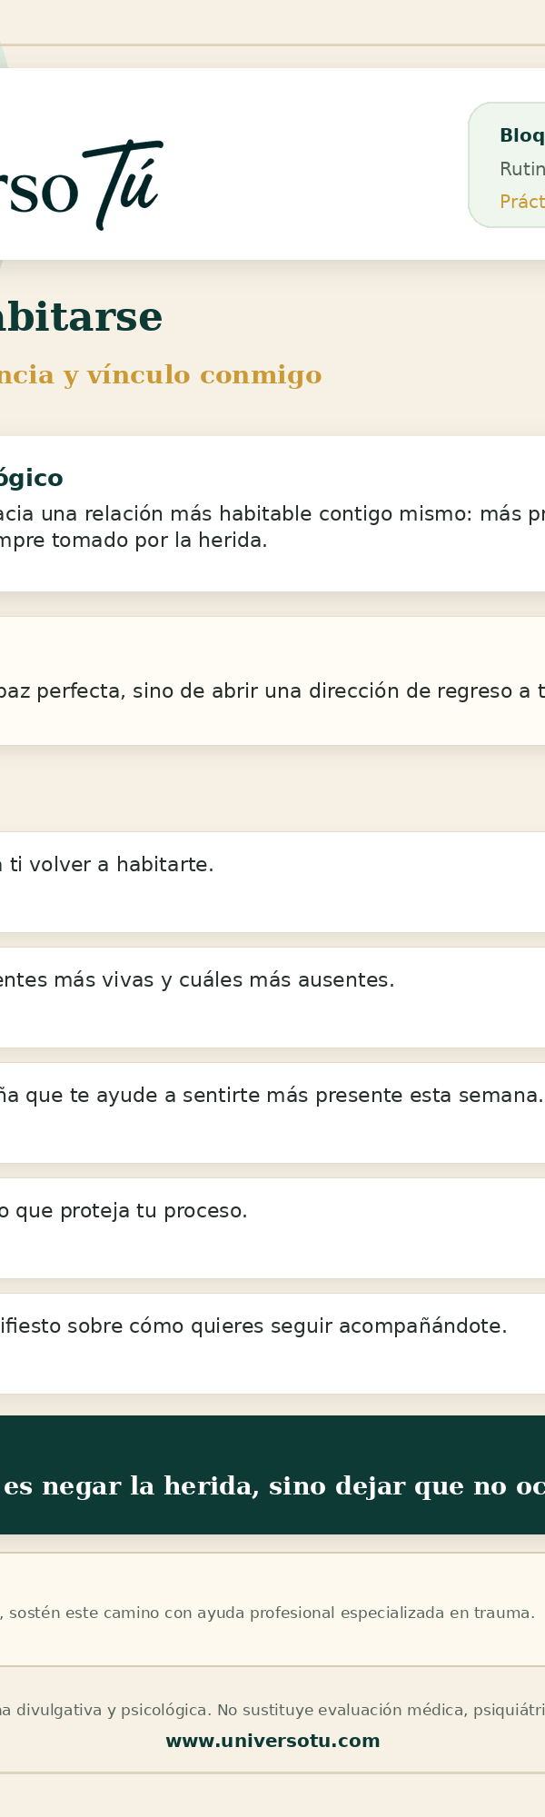Open the www.universotu.com link
Screen dimensions: 545x1817
click(272, 1741)
